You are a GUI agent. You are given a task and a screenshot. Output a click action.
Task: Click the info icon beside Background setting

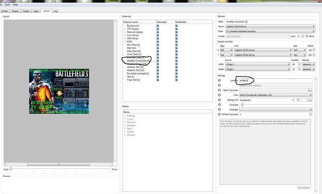tap(219, 100)
